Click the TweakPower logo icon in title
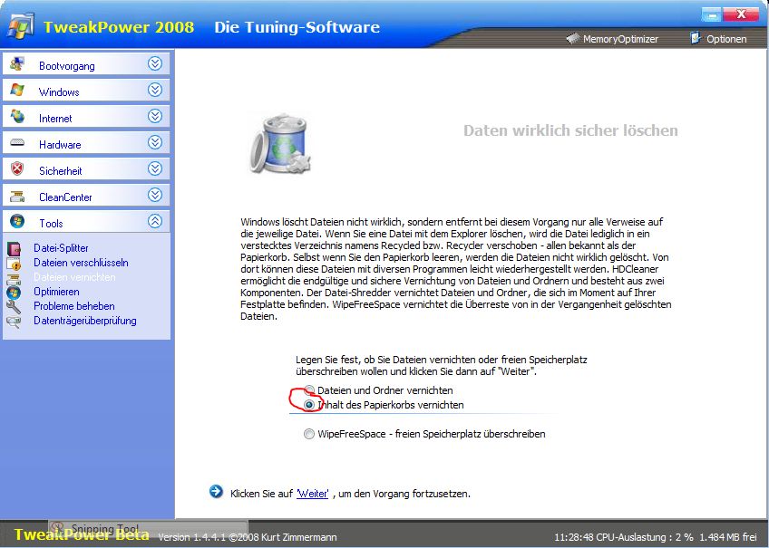This screenshot has width=769, height=548. pos(20,24)
